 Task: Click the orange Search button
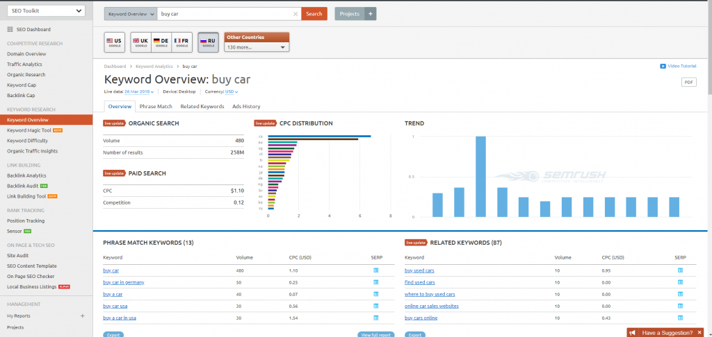pos(314,14)
